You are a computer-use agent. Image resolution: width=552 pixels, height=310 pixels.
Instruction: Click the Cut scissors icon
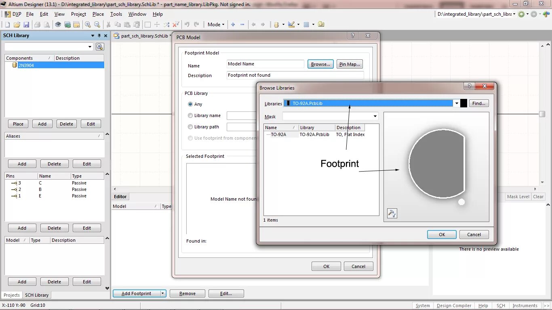pyautogui.click(x=108, y=25)
